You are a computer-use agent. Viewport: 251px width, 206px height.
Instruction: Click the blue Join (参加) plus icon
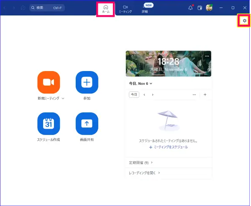tap(87, 82)
